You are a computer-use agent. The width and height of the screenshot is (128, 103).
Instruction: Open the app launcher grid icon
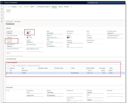click(x=2, y=3)
